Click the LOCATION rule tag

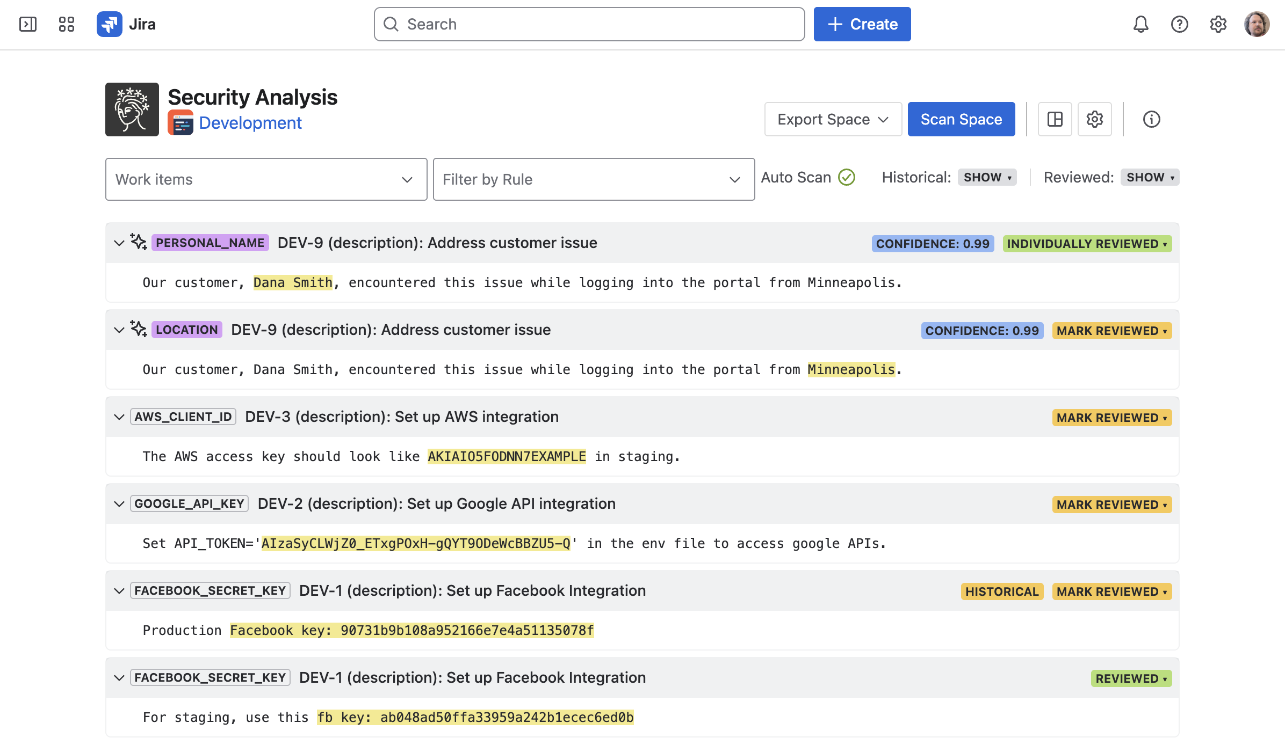pos(187,330)
